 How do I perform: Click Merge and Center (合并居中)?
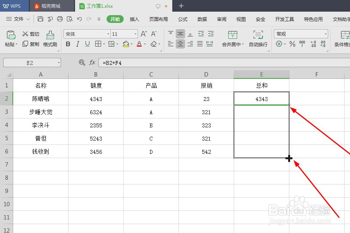tap(233, 38)
